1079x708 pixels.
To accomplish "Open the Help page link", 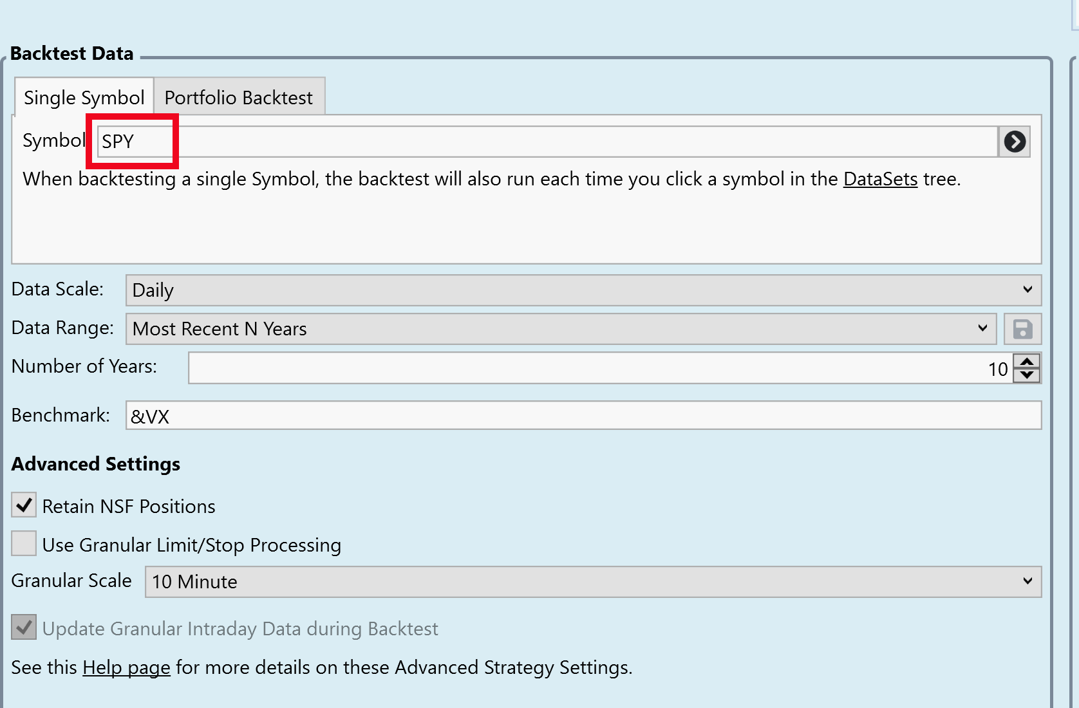I will click(126, 667).
